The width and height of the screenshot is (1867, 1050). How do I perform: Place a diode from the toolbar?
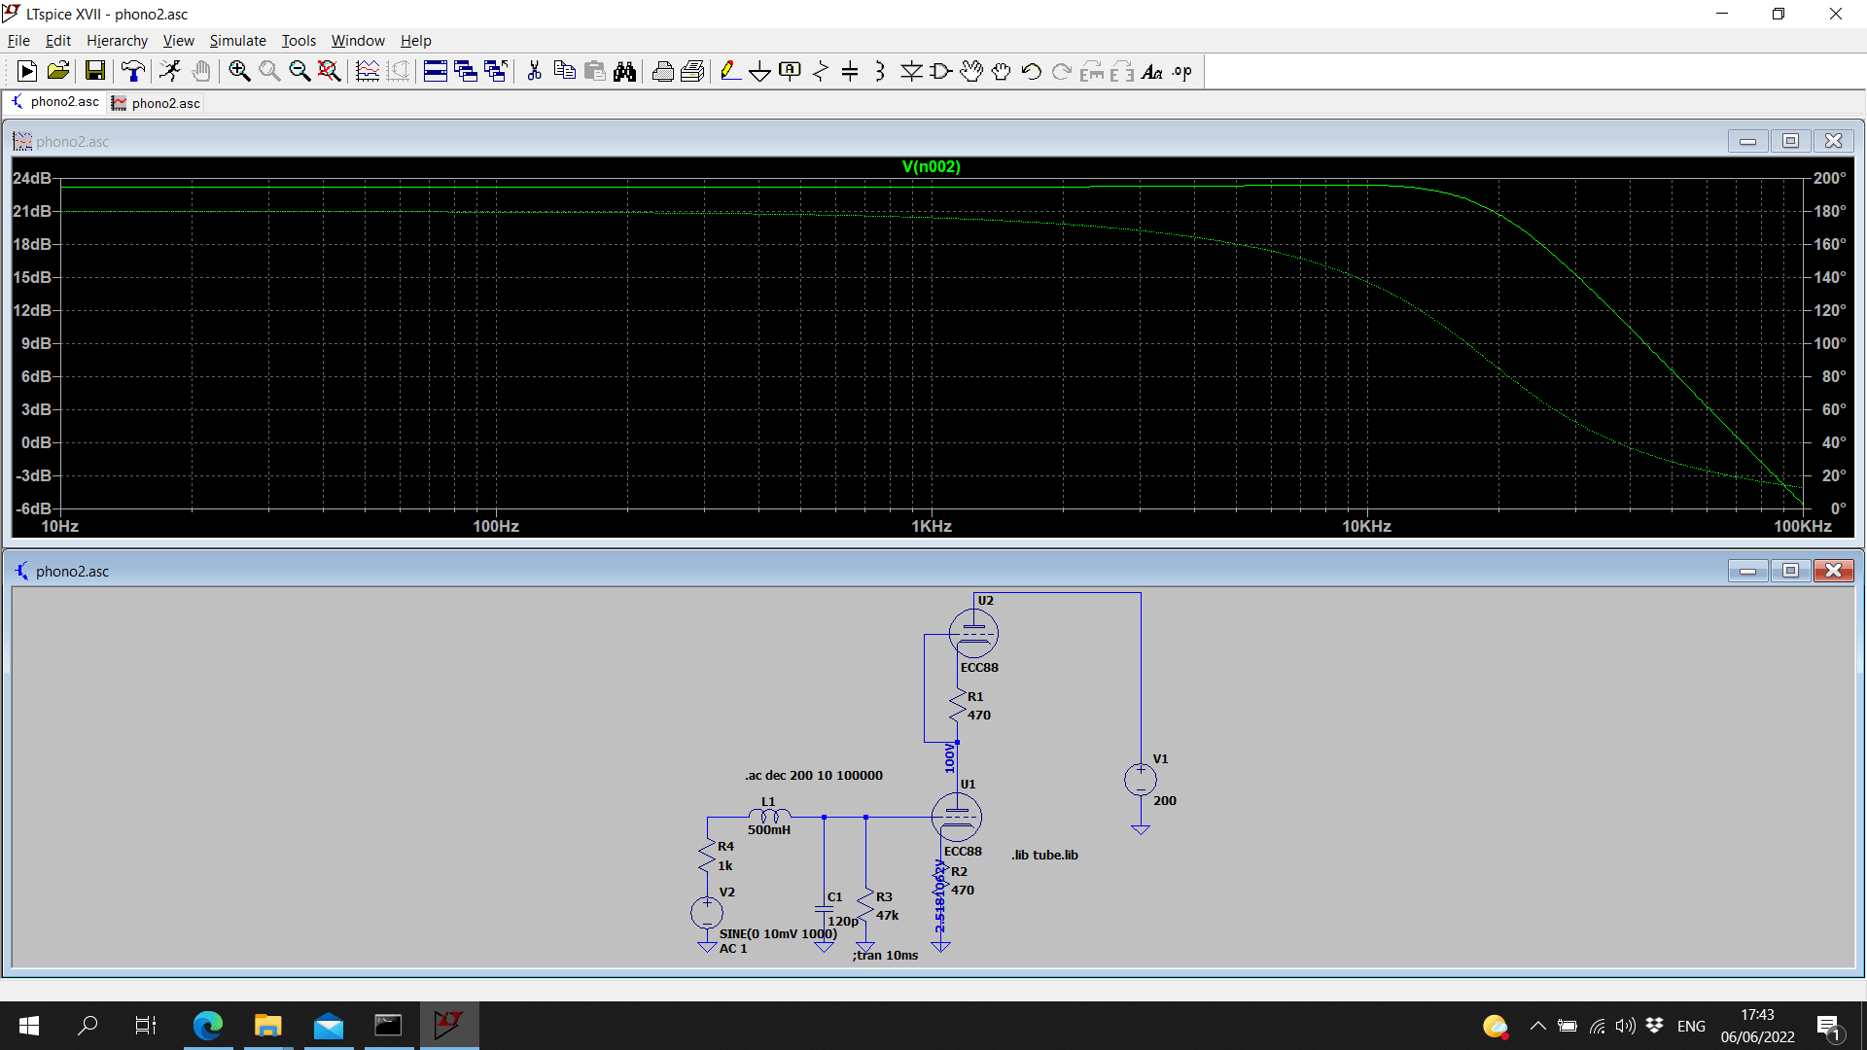[911, 71]
